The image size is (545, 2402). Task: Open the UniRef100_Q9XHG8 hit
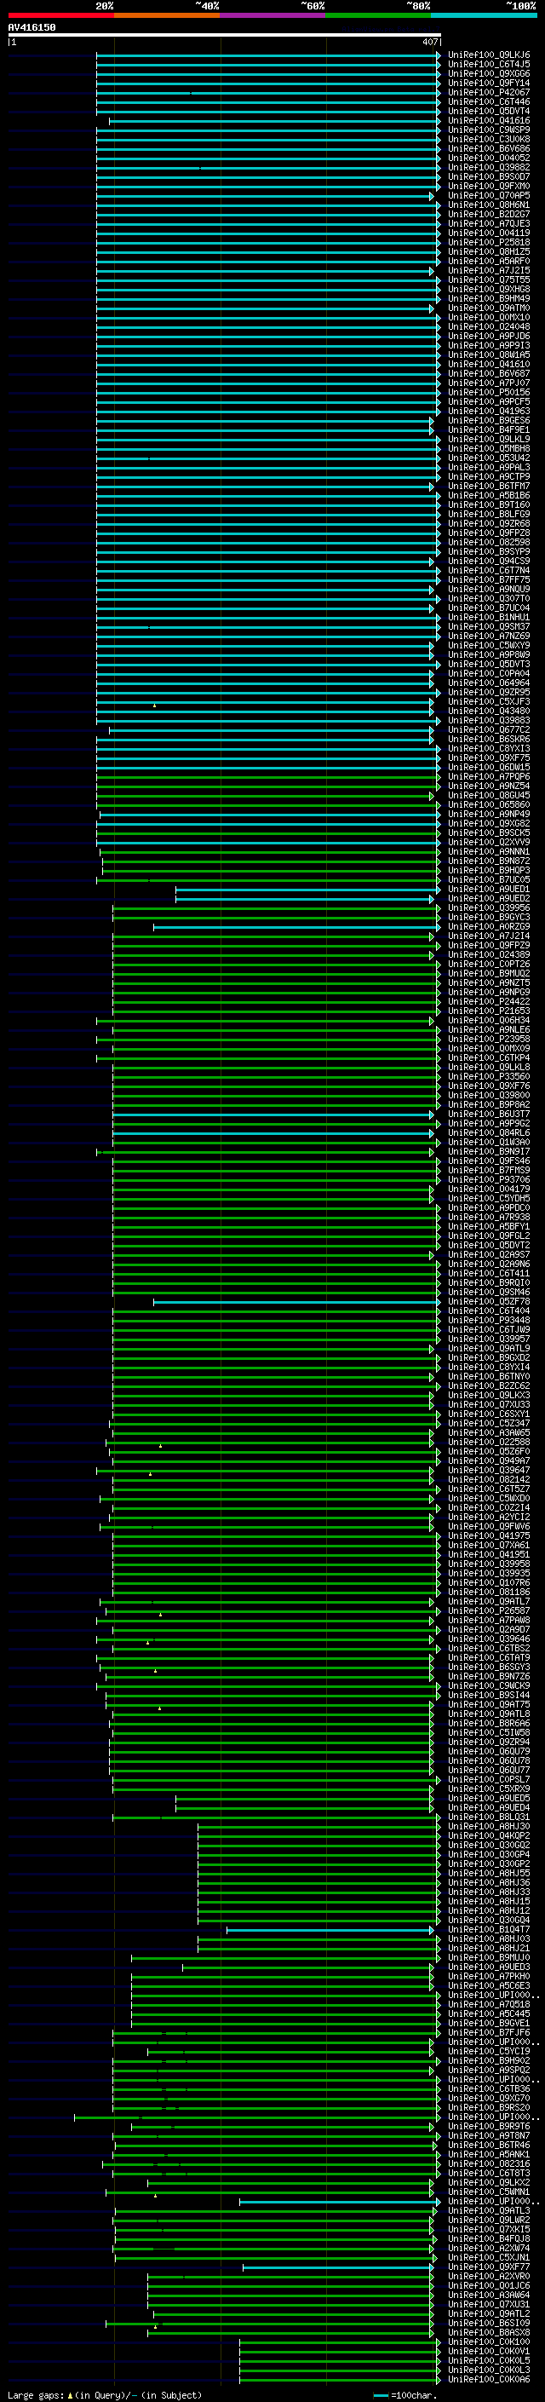coord(488,289)
